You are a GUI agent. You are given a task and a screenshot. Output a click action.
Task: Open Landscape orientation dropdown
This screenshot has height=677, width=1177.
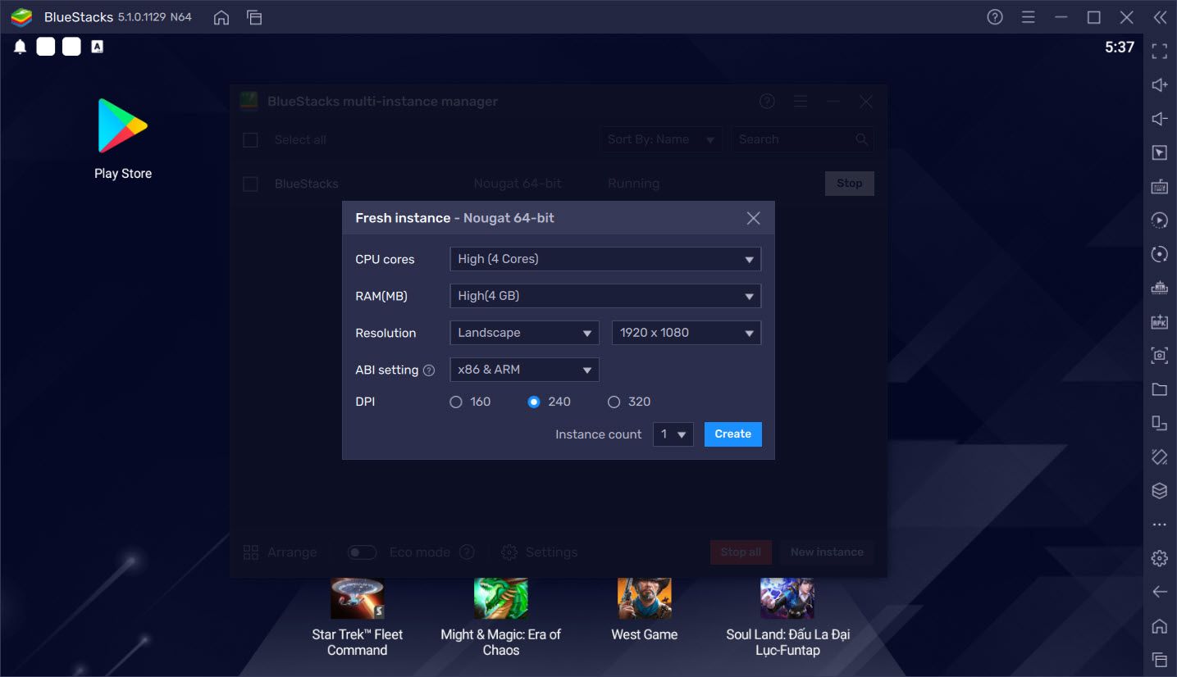tap(525, 333)
